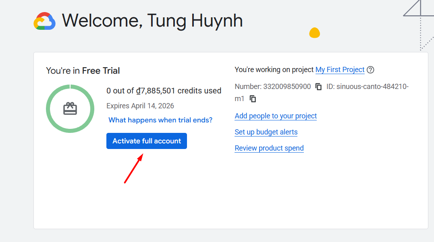
Task: Open the My First Project link
Action: click(x=340, y=70)
